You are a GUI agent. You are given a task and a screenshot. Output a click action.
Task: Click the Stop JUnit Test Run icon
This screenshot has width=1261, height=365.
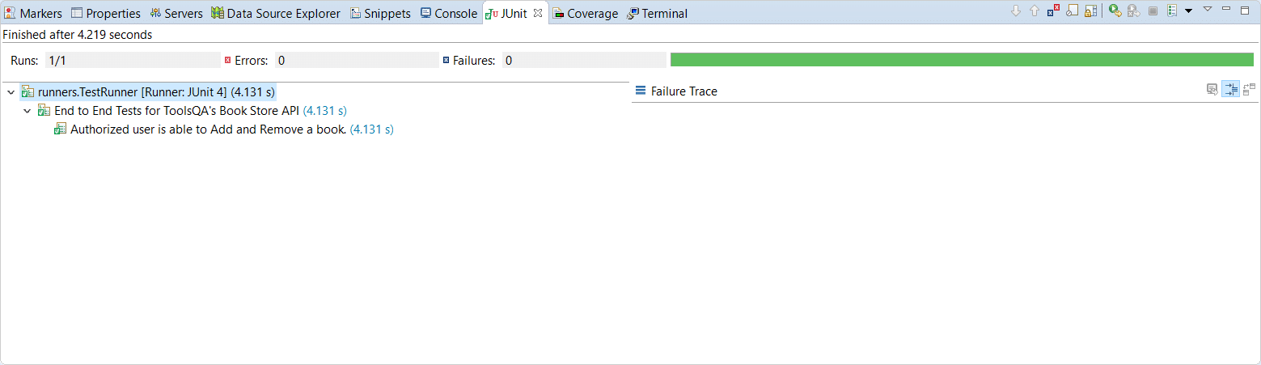1153,11
